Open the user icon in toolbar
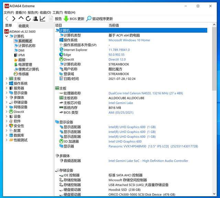Viewport: 220px width, 198px height. [x=35, y=19]
